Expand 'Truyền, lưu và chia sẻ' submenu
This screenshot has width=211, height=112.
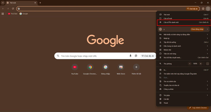184,85
